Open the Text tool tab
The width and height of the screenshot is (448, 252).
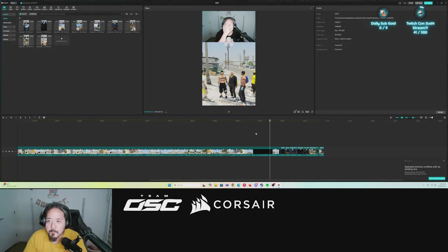click(x=17, y=8)
